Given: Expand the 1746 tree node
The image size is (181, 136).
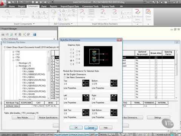Looking at the screenshot, I should coord(13,52).
